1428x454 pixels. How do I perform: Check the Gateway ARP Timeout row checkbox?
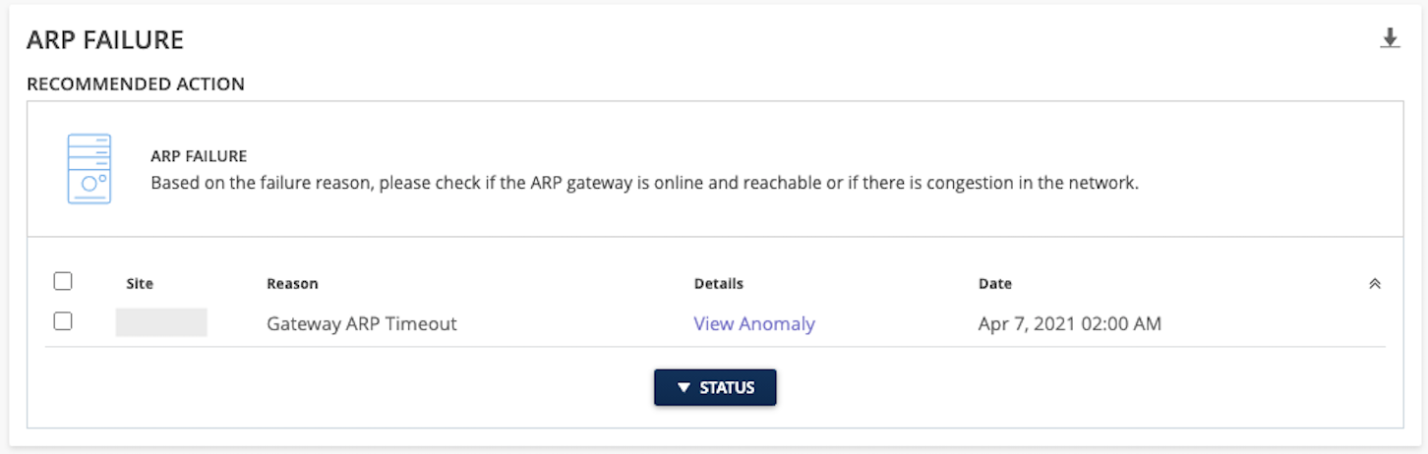tap(63, 321)
